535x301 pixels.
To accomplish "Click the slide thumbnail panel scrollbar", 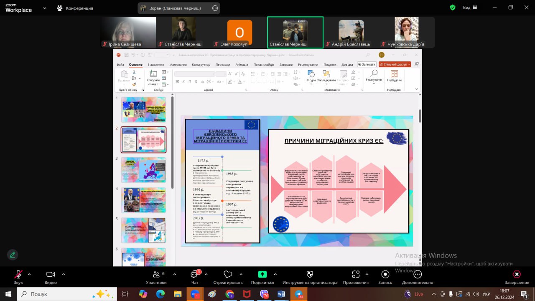I will [x=172, y=142].
